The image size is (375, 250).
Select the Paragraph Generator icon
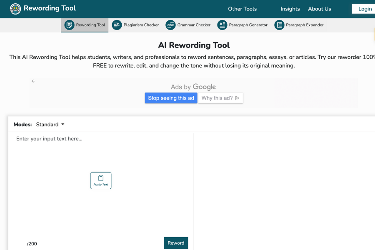click(x=222, y=25)
